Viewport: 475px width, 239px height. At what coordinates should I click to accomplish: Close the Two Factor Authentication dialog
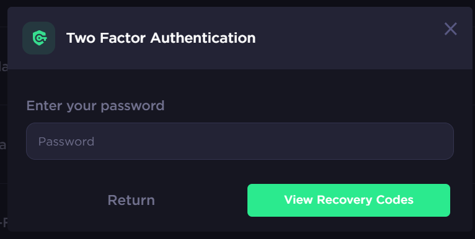point(450,29)
